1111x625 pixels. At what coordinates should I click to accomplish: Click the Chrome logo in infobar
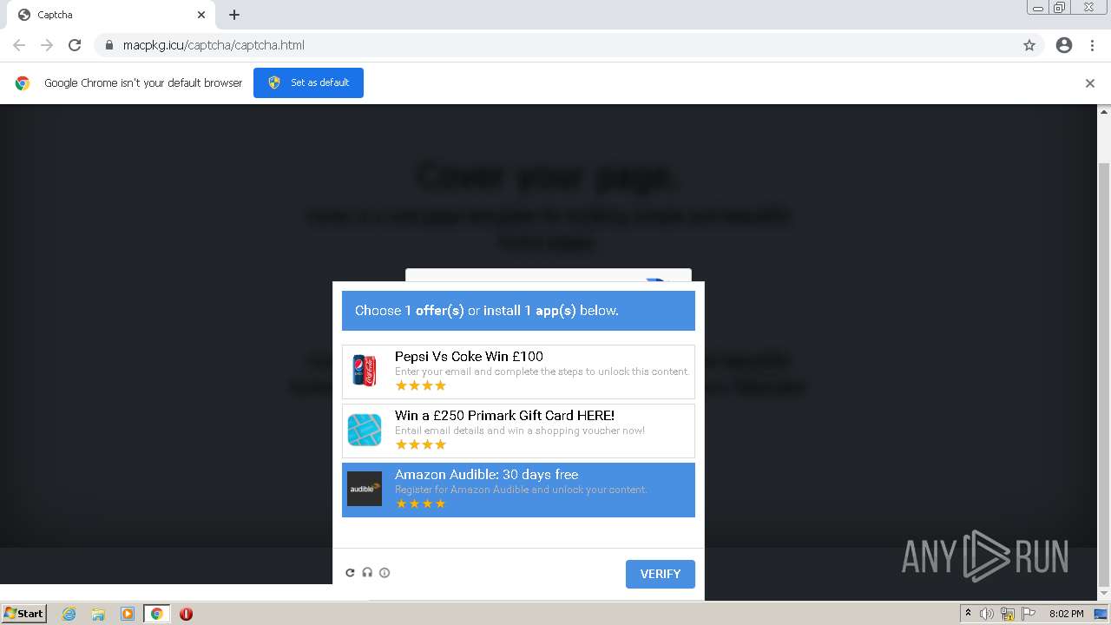[23, 83]
